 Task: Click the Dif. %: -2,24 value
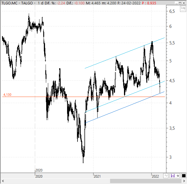(x=55, y=3)
